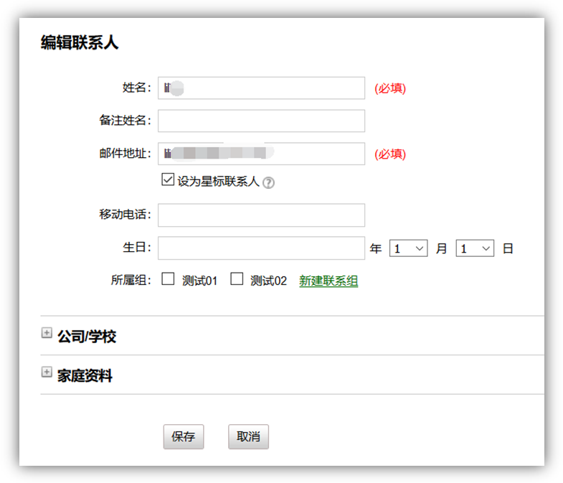Expand the 家庭资料 section plus icon

47,372
